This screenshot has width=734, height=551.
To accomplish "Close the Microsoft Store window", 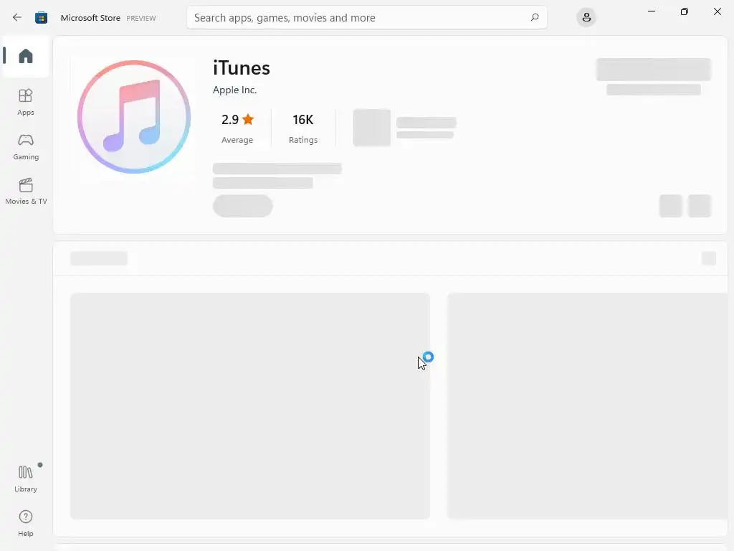I will 717,11.
